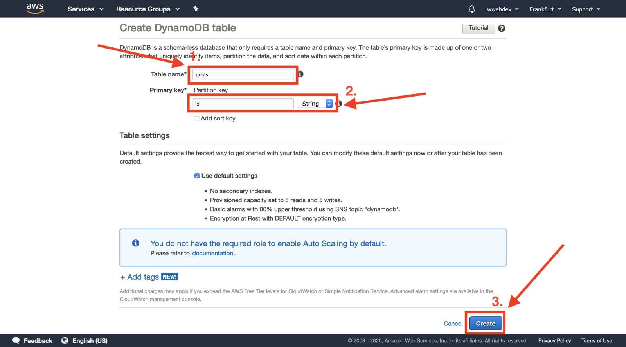Show info icon next to partition key type
Screen dimensions: 626x347
pos(339,104)
